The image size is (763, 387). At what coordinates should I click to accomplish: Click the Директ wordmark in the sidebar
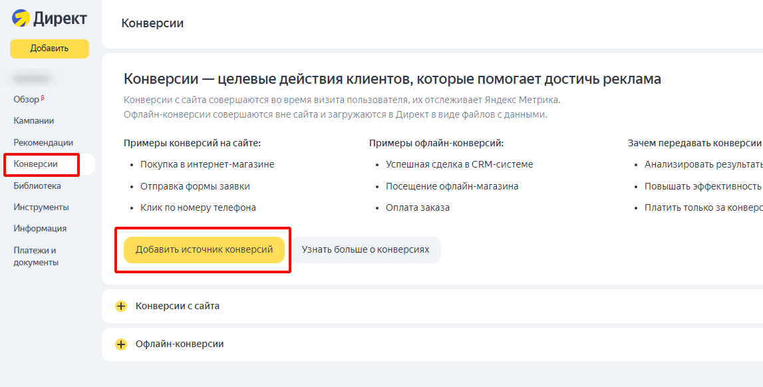point(61,19)
